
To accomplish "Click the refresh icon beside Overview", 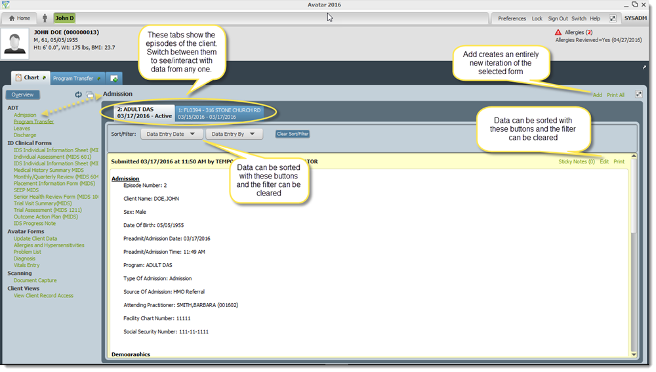I will (78, 94).
